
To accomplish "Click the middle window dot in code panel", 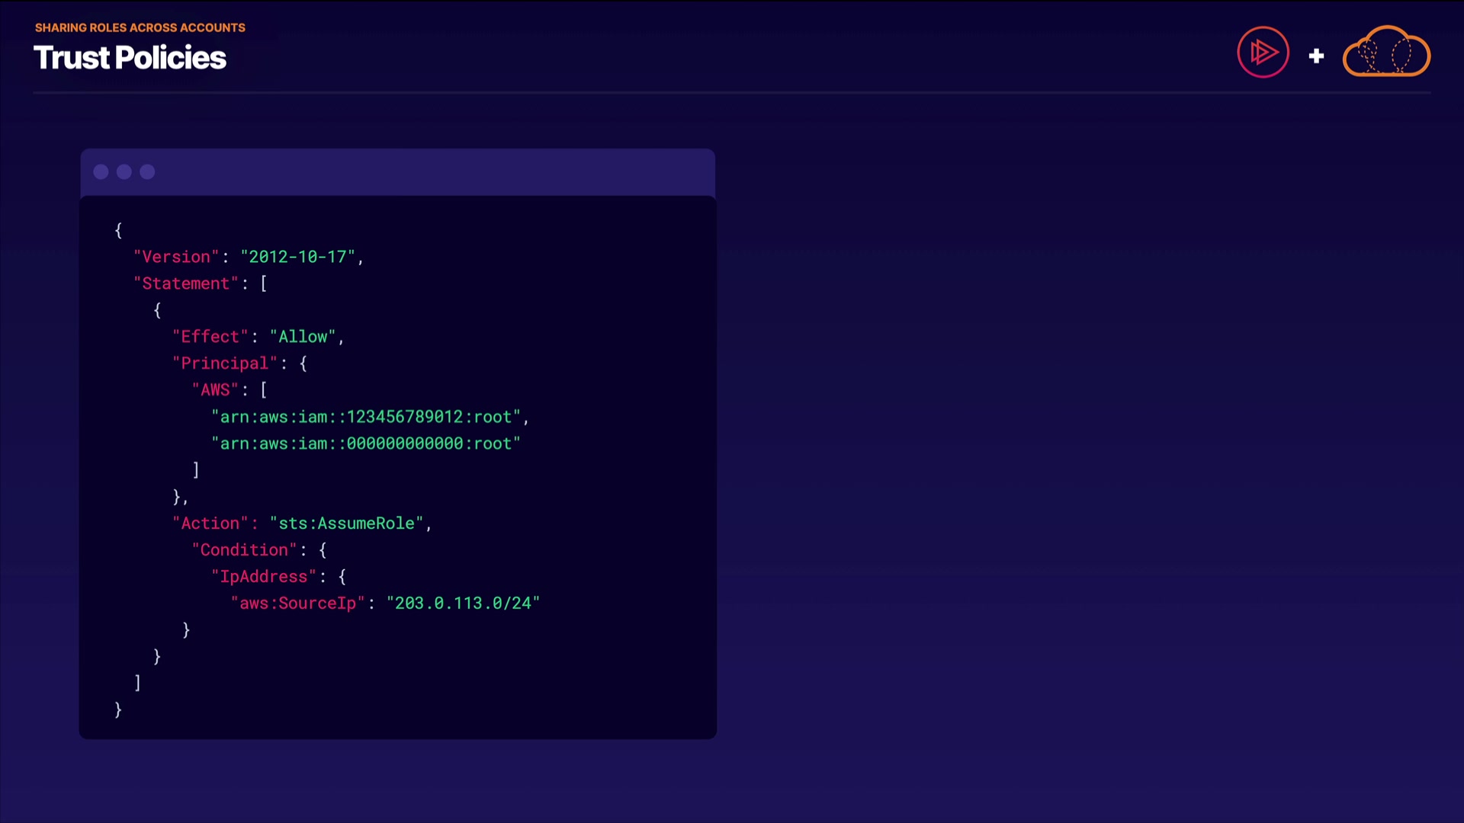I will click(x=124, y=172).
